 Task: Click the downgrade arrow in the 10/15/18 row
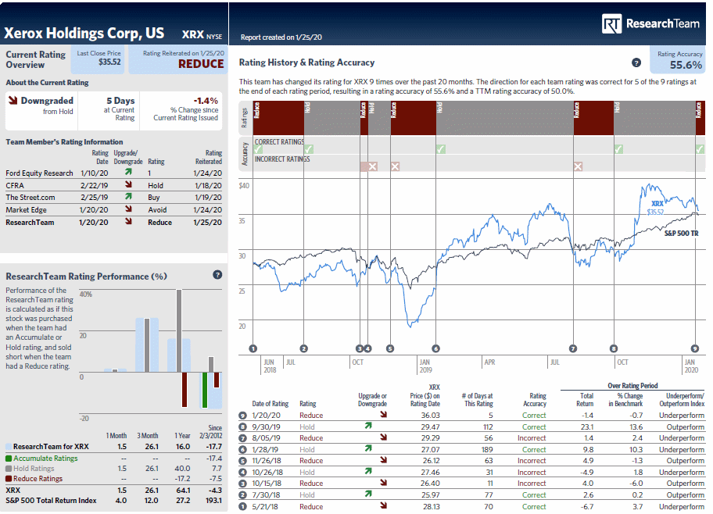tap(384, 482)
